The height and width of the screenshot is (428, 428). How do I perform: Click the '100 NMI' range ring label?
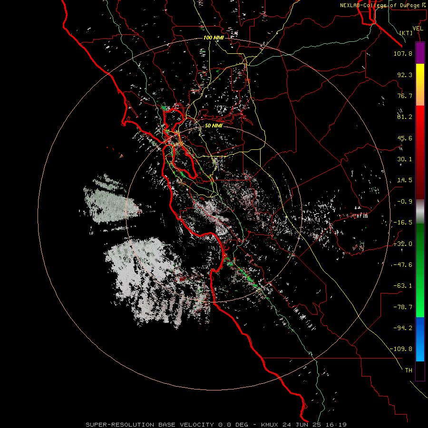point(214,38)
